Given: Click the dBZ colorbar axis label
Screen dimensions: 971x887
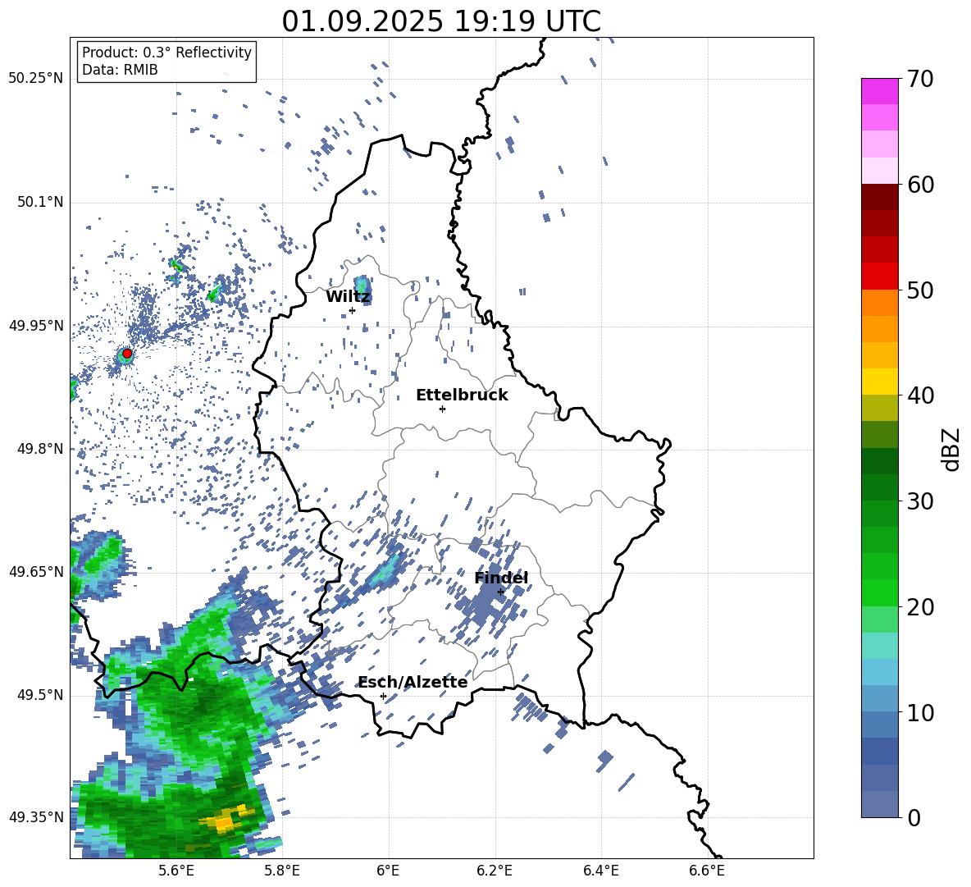Looking at the screenshot, I should pos(951,449).
